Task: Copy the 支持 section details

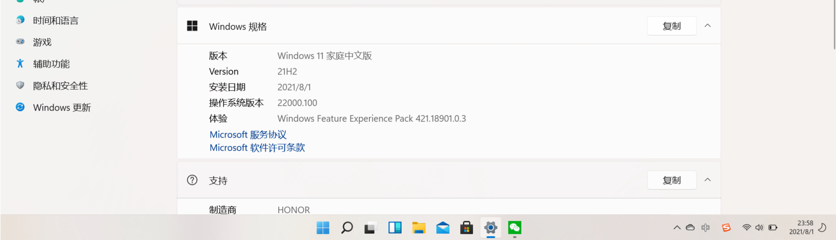Action: click(671, 180)
